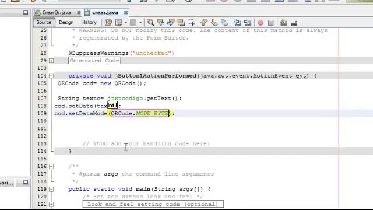
Task: Click the 'int i' tooltip box
Action: pos(112,105)
